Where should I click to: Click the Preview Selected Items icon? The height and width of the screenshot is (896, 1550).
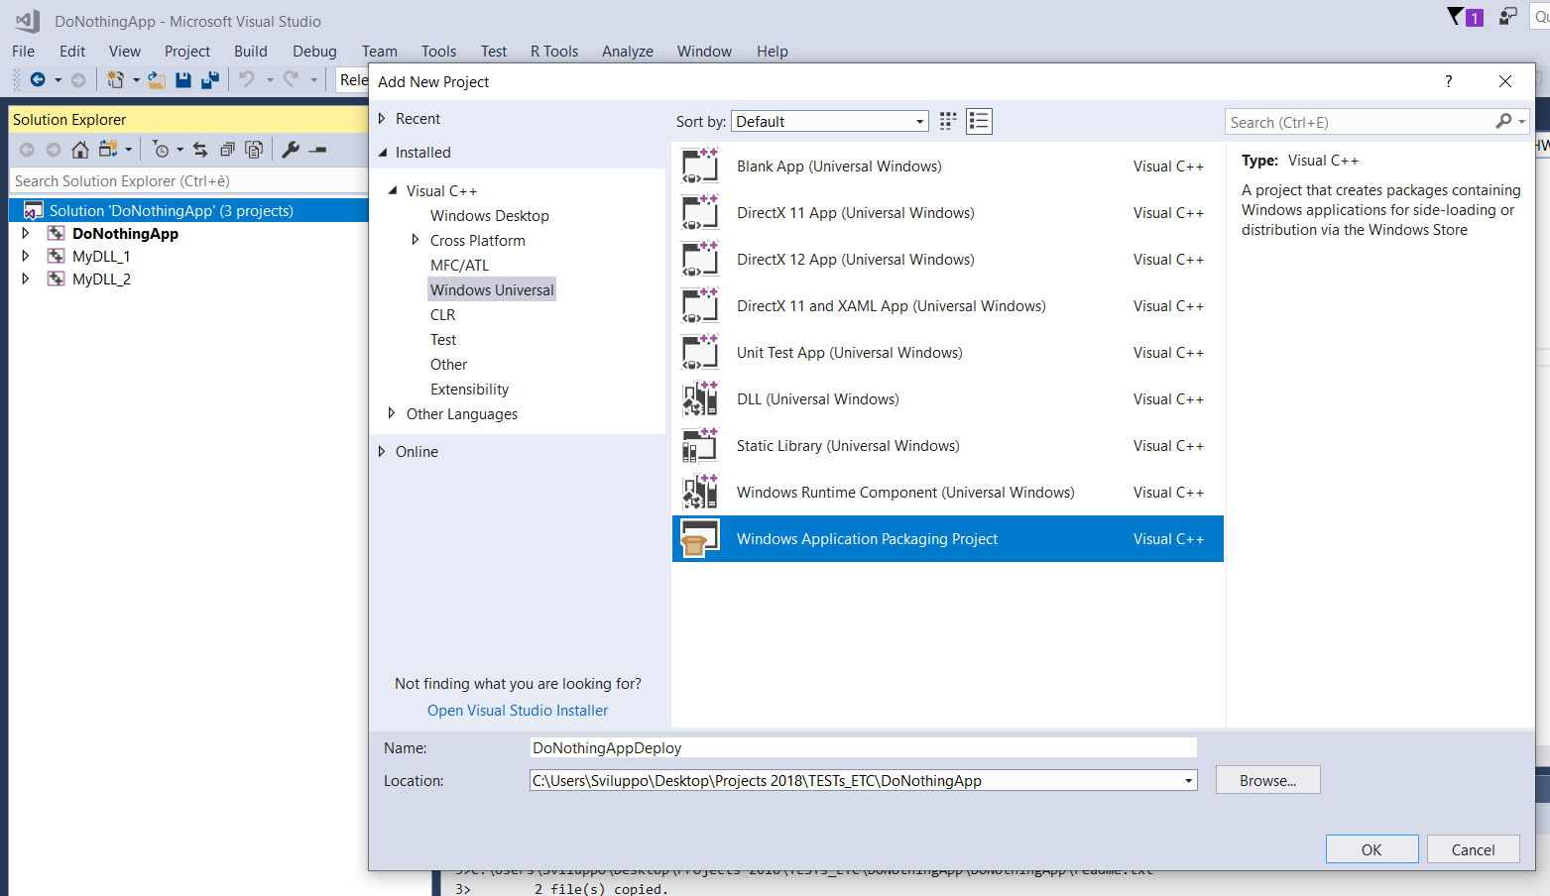click(317, 150)
